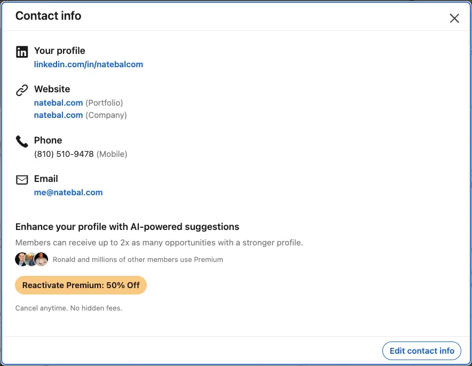Click Reactivate Premium: 50% Off button
Viewport: 472px width, 366px height.
click(x=81, y=285)
